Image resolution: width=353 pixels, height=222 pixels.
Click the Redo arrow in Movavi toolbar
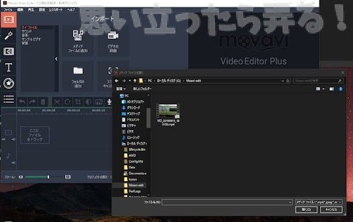[32, 102]
